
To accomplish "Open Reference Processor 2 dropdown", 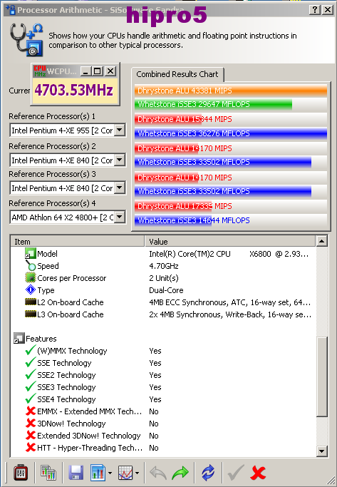I will (120, 160).
